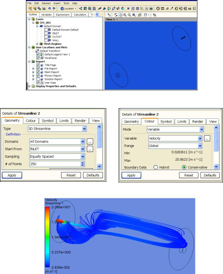Click the Probe tool icon
The width and height of the screenshot is (223, 274).
(172, 8)
